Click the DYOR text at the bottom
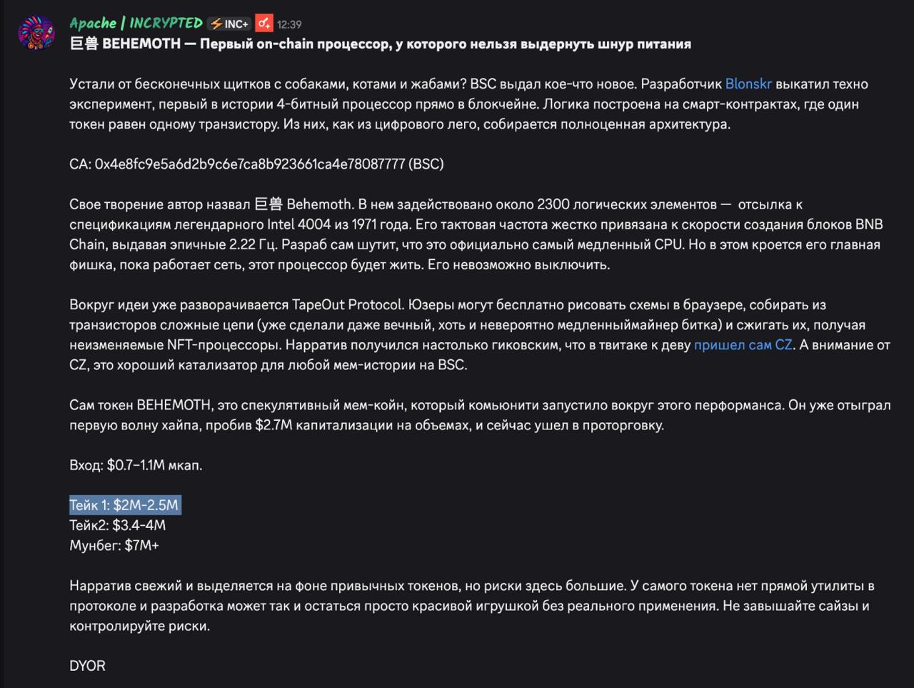The height and width of the screenshot is (688, 914). coord(87,666)
